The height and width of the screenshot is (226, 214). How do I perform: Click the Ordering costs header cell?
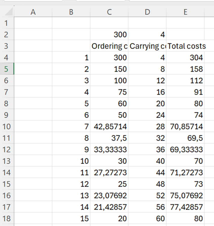(109, 46)
